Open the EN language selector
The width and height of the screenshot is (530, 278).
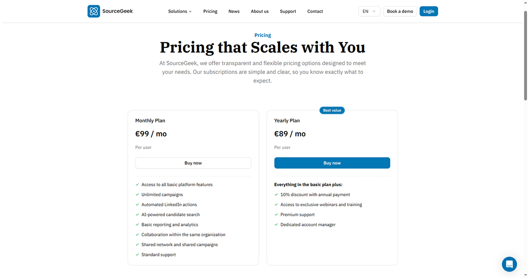pyautogui.click(x=369, y=11)
